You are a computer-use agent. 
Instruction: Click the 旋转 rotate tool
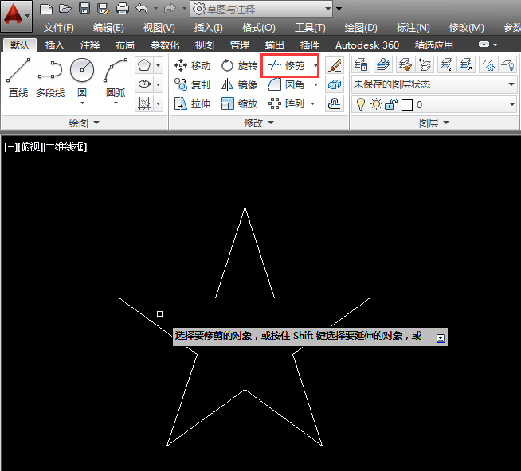(x=239, y=66)
